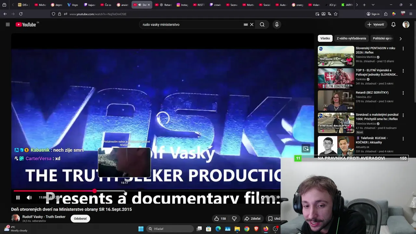The image size is (416, 234).
Task: Go back with the browser back arrow
Action: (x=5, y=14)
